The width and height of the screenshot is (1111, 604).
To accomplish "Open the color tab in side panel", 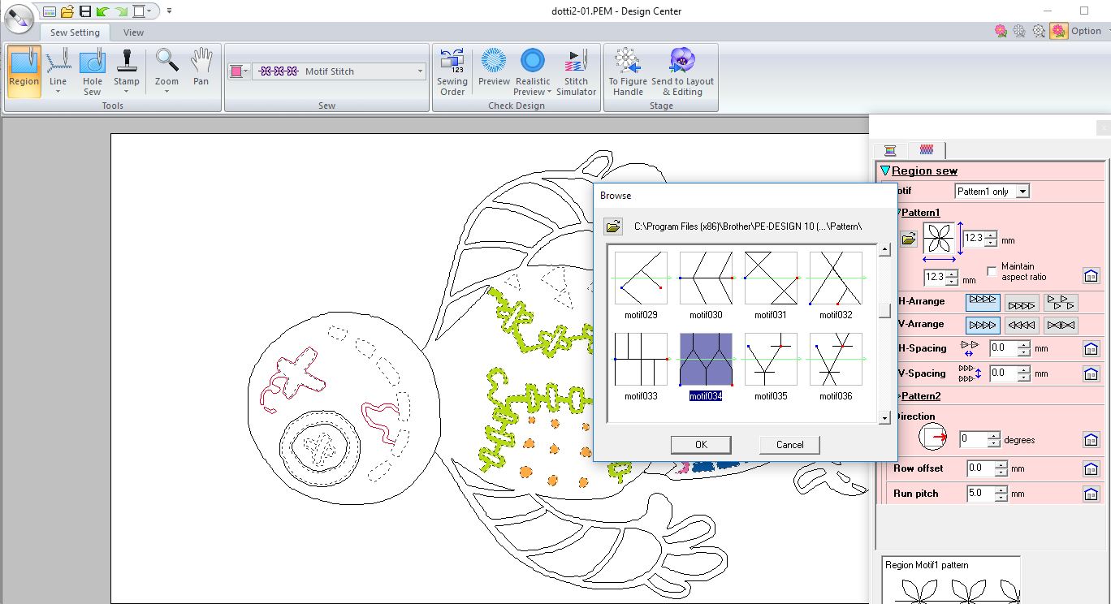I will point(890,150).
